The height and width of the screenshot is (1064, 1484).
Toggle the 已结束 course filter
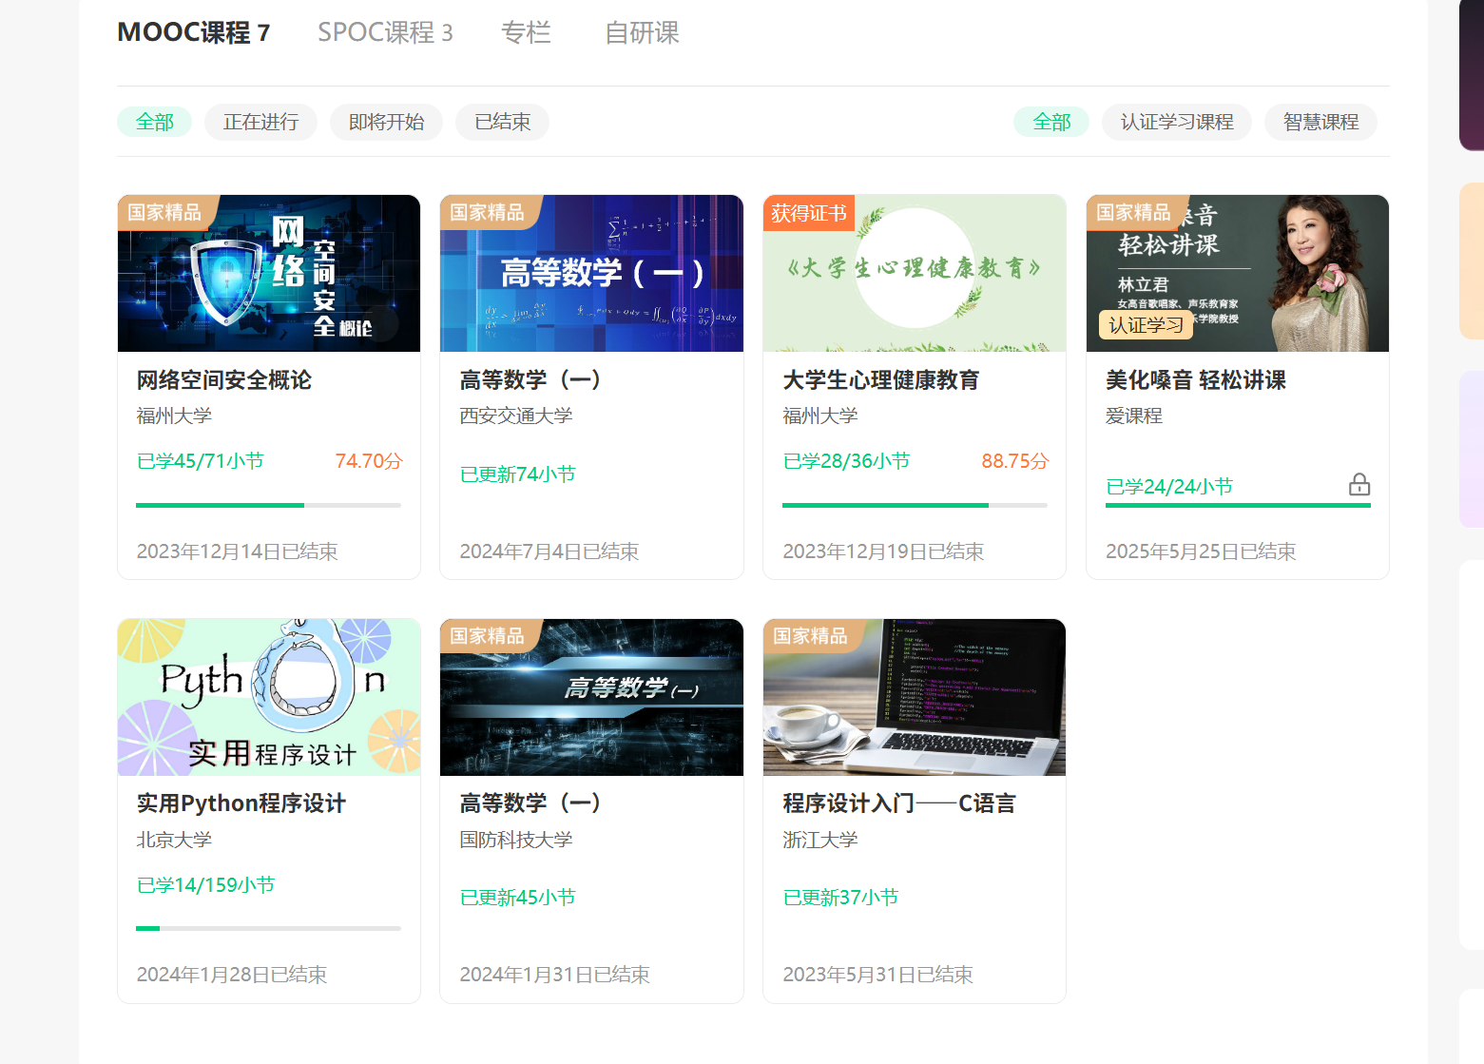[x=502, y=122]
